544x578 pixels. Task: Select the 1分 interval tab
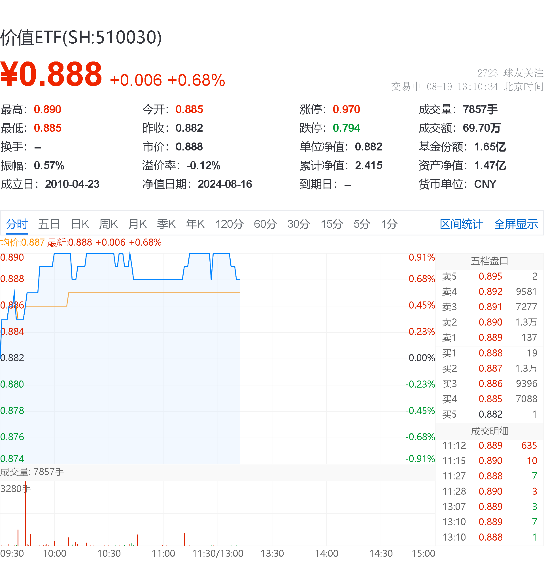point(389,224)
